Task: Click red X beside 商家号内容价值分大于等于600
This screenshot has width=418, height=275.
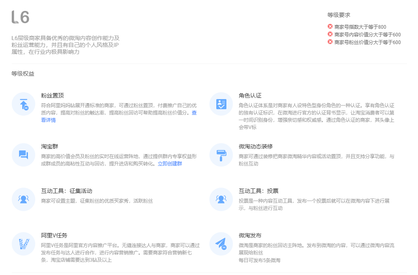Action: coord(330,34)
